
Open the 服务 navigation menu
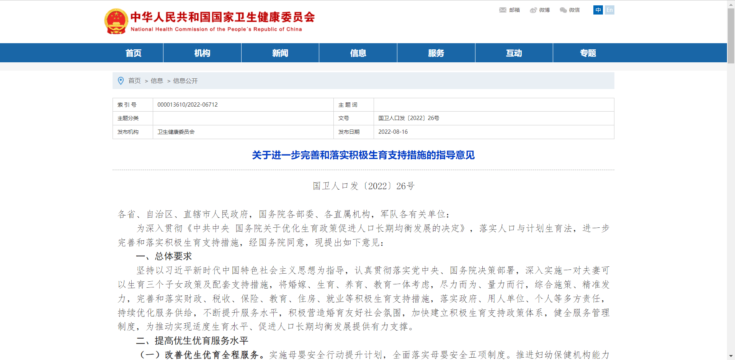436,53
